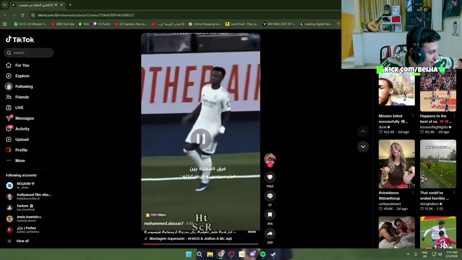Open Activity notifications
Viewport: 462px width, 260px height.
pyautogui.click(x=22, y=129)
